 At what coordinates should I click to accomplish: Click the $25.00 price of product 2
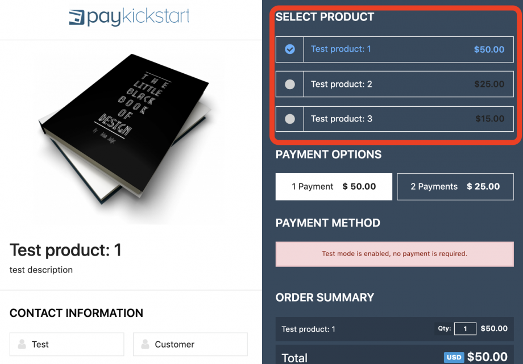pos(489,85)
